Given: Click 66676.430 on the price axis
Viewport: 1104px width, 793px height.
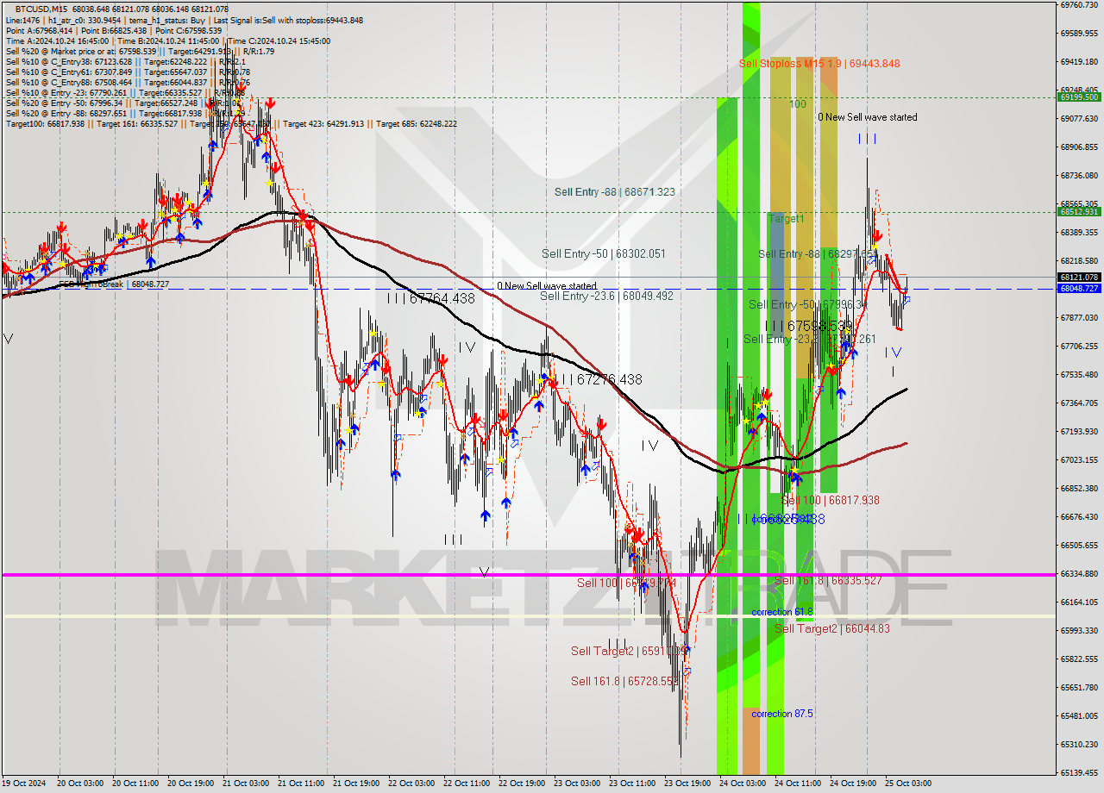Looking at the screenshot, I should click(1078, 517).
